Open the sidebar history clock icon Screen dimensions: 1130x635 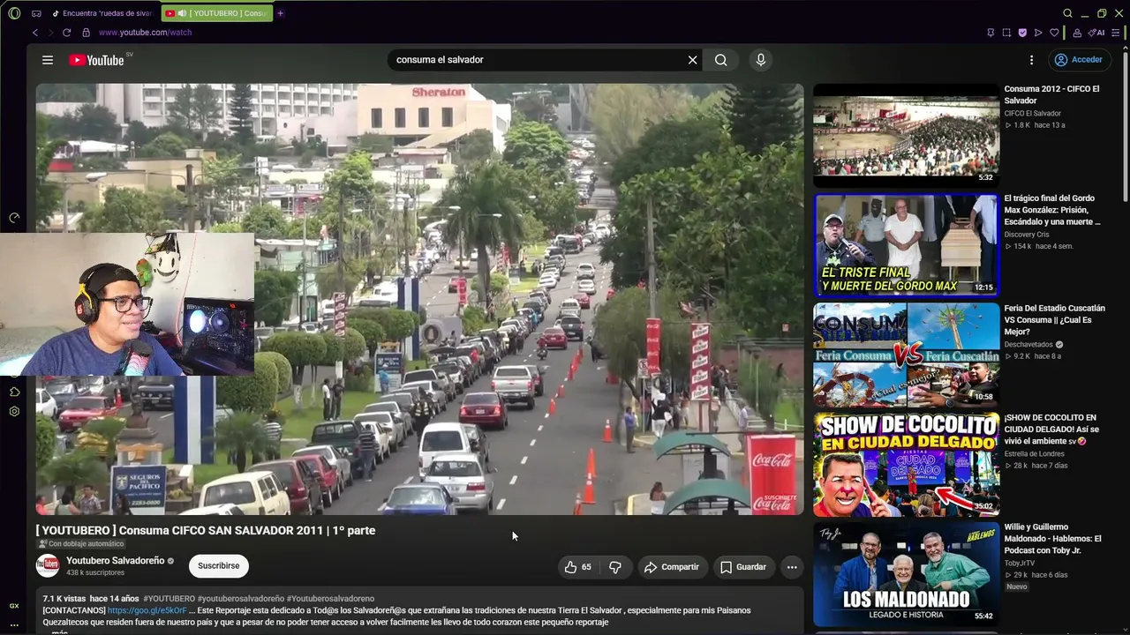(14, 218)
